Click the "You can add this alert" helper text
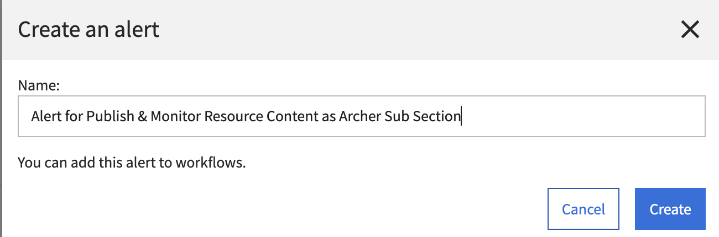This screenshot has width=719, height=237. point(132,163)
